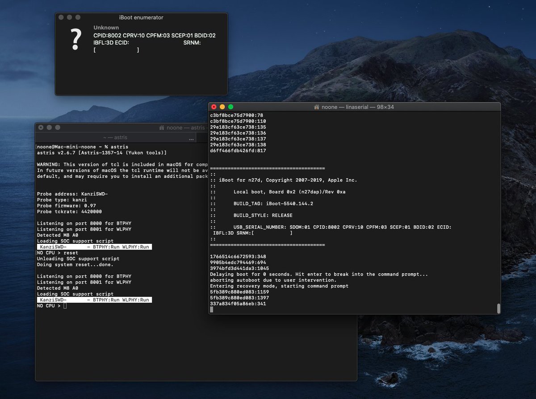The width and height of the screenshot is (536, 399).
Task: Click 'BUILD_STYLE: RELEASE' line
Action: pyautogui.click(x=263, y=215)
